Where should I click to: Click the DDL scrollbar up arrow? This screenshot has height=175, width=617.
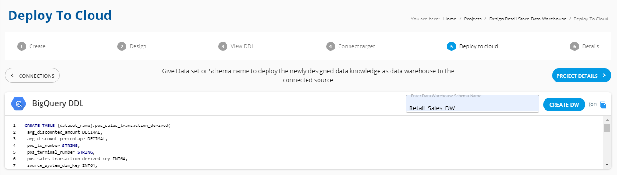pos(607,119)
